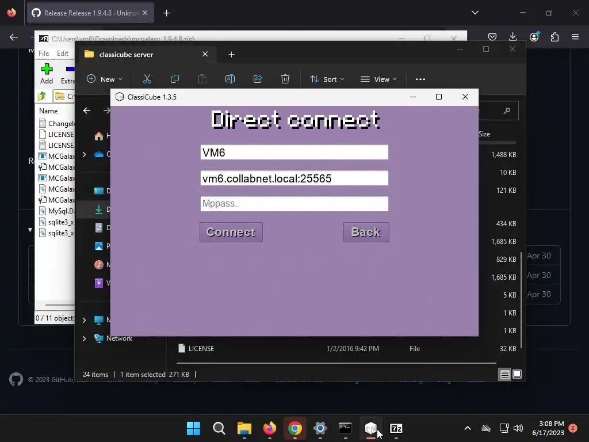Open Home in Explorer navigation pane
The height and width of the screenshot is (442, 589).
click(102, 136)
